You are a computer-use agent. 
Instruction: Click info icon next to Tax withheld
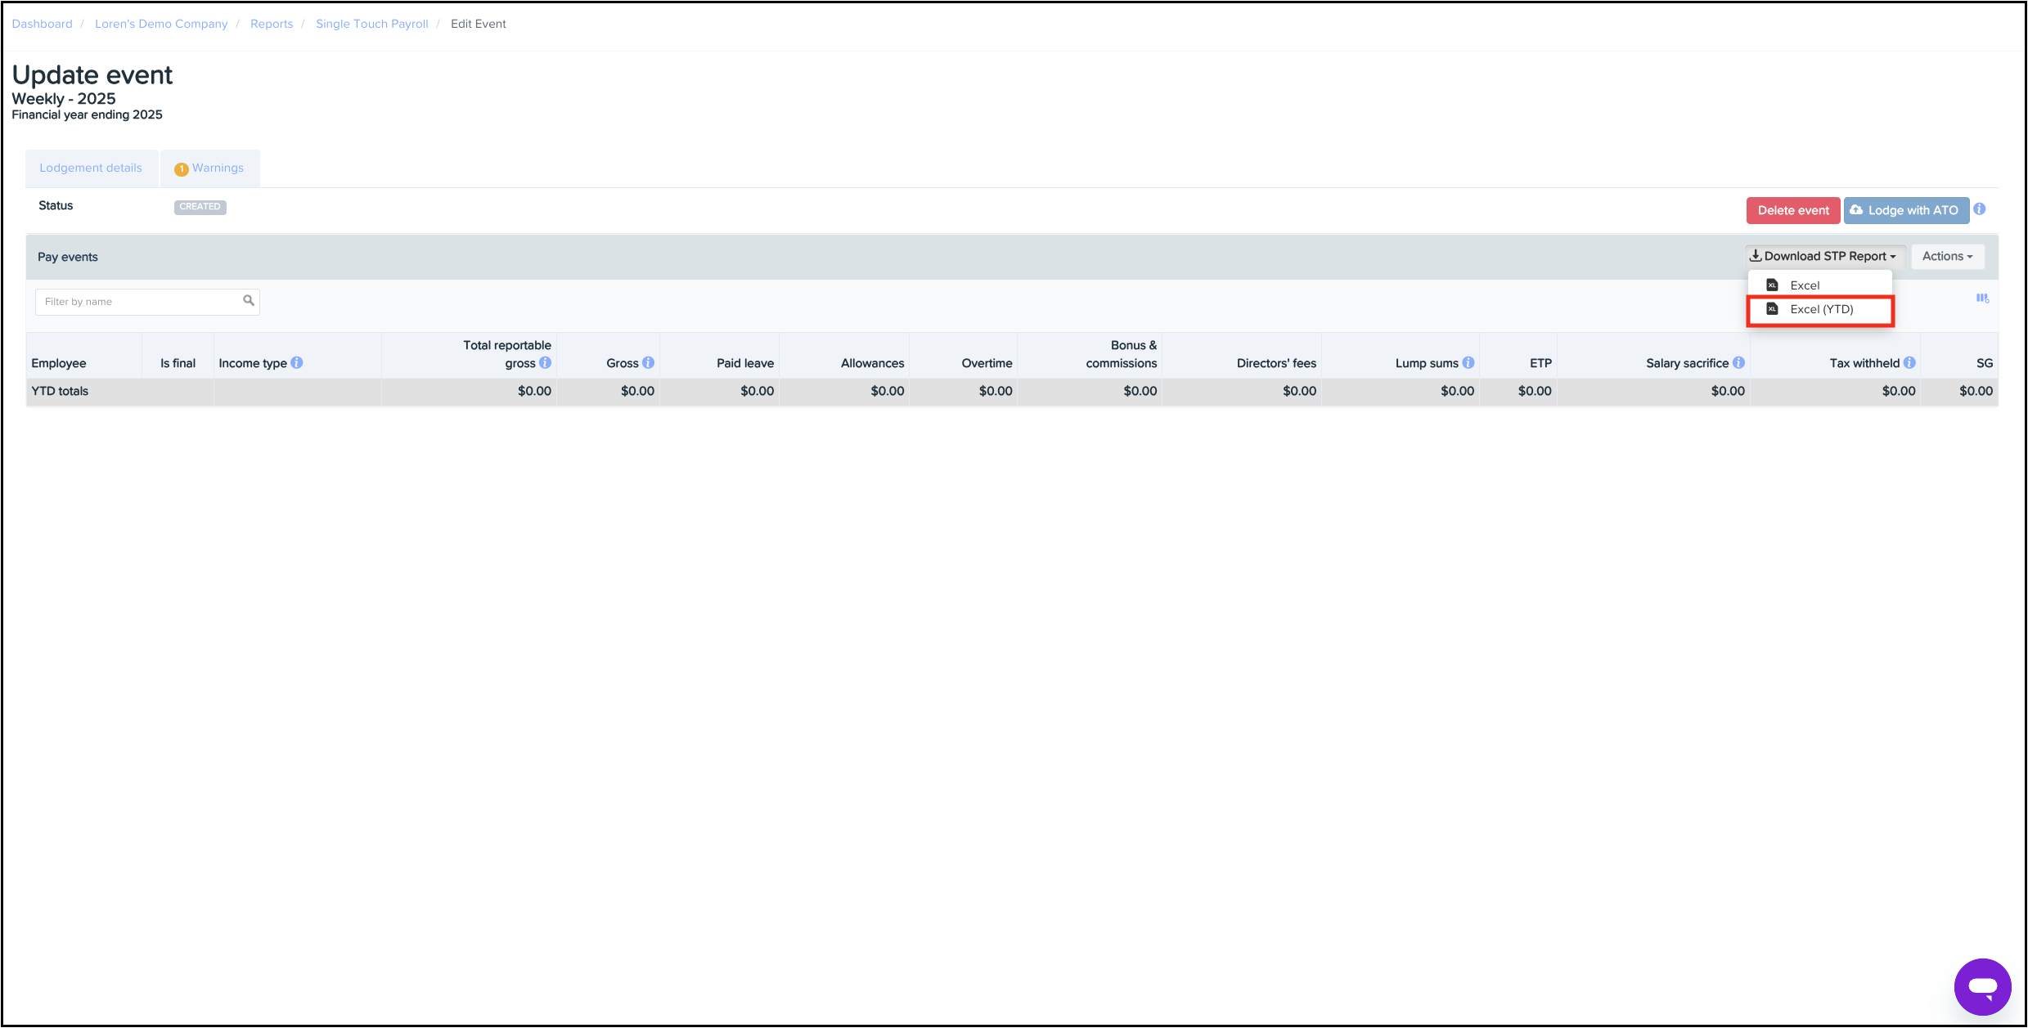(1909, 362)
